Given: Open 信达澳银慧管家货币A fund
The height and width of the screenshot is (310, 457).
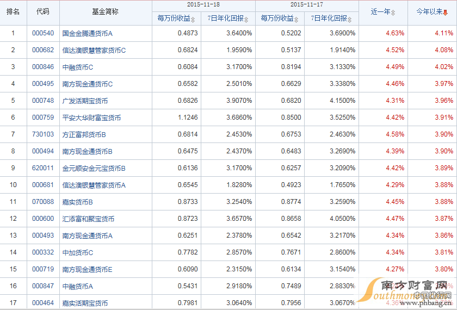Looking at the screenshot, I should click(94, 185).
